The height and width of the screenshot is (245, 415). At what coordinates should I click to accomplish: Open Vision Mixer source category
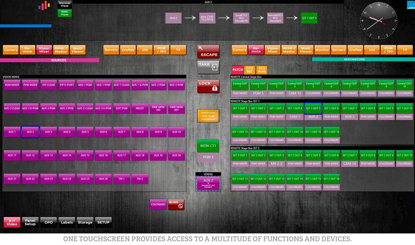click(44, 50)
